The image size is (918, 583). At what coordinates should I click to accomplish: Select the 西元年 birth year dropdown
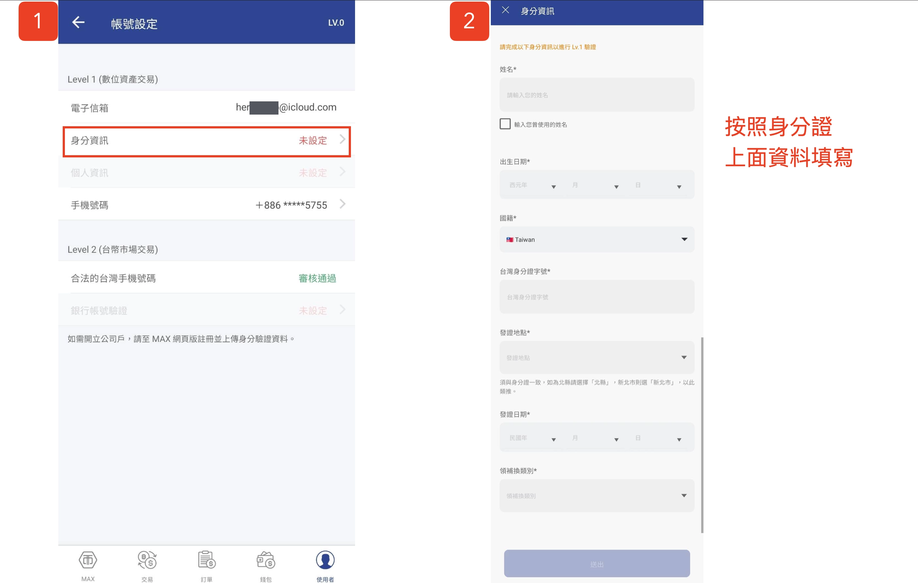pos(532,185)
